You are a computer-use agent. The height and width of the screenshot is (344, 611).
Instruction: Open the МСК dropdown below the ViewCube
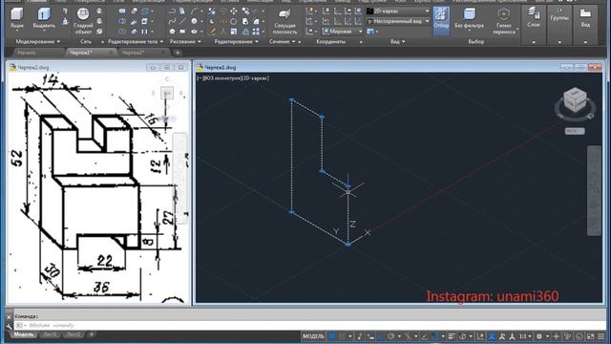(x=575, y=131)
